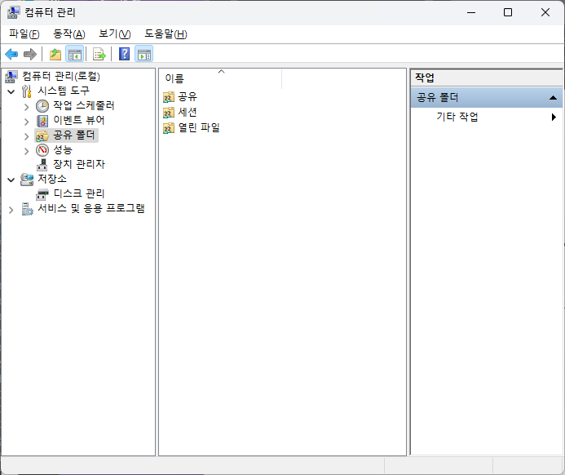Click the 작업 actions pane title

coord(425,78)
